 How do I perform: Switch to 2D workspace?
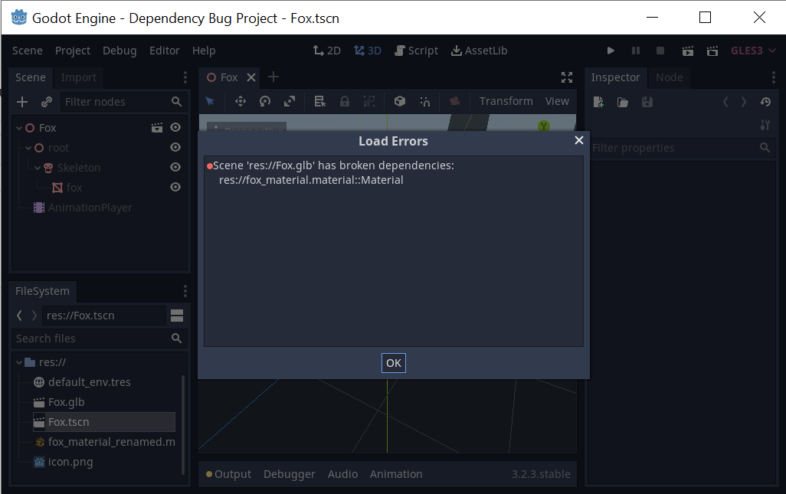(327, 51)
